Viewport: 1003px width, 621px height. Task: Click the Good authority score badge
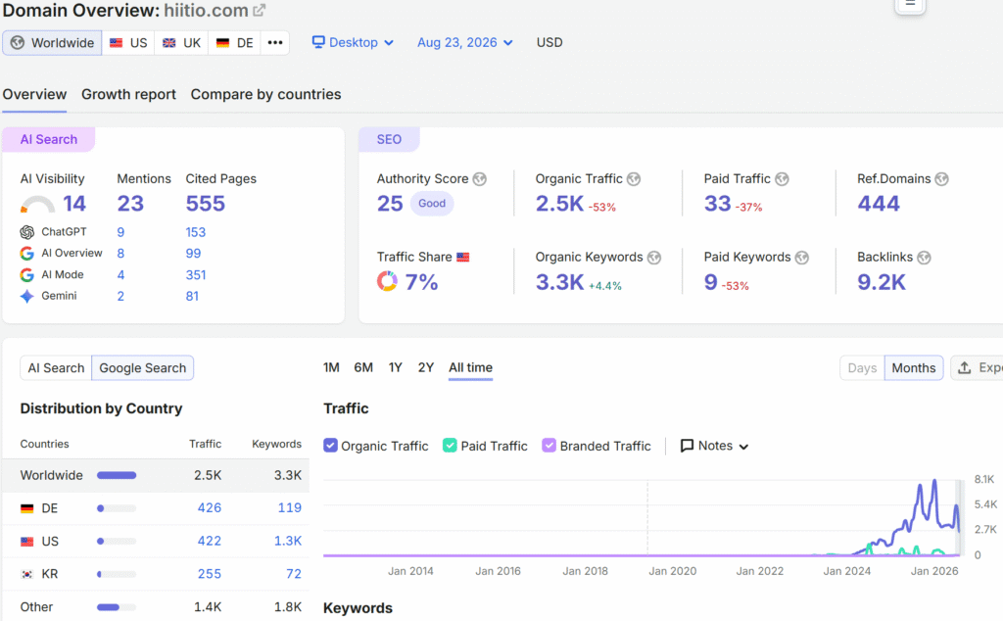click(x=432, y=204)
